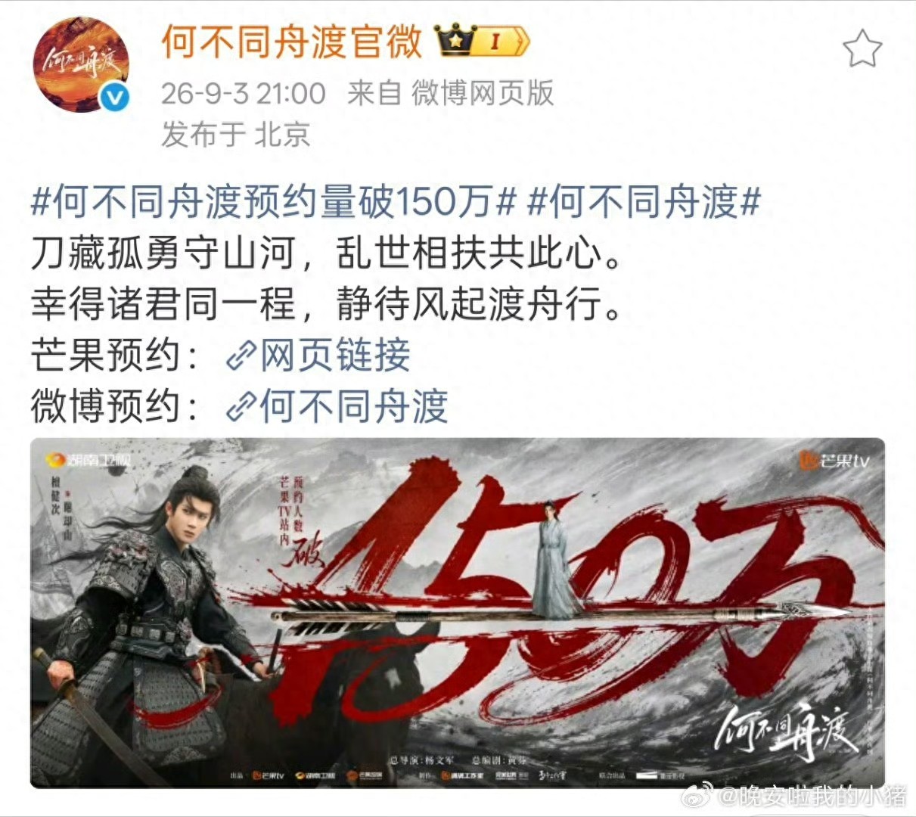Click the star favorite icon
This screenshot has height=817, width=916.
coord(862,49)
